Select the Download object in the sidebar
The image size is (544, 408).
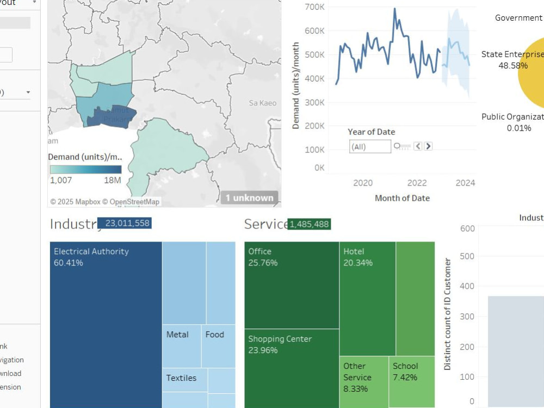[10, 373]
